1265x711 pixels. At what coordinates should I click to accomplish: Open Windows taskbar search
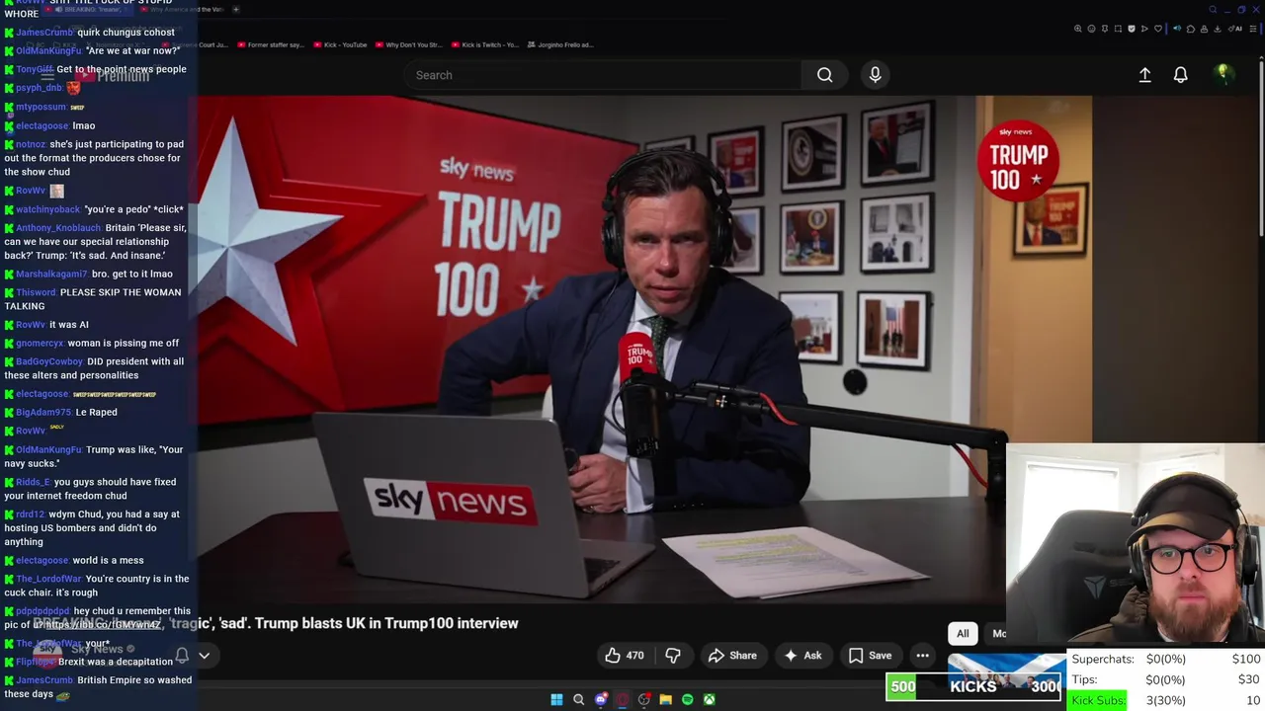coord(578,699)
